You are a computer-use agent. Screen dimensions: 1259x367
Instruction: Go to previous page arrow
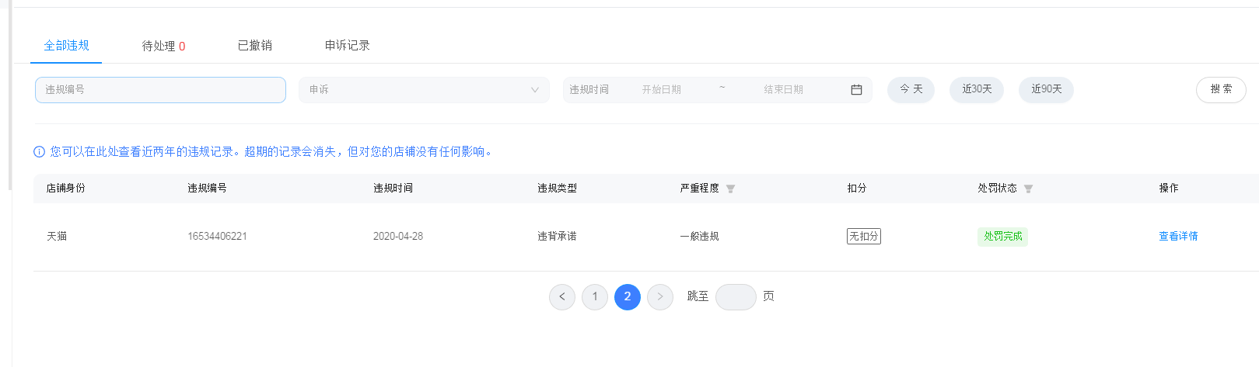click(x=562, y=296)
